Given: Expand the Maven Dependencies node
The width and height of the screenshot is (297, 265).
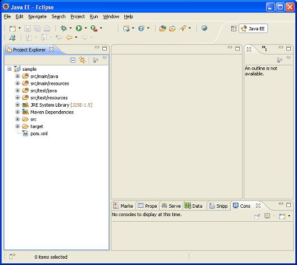Looking at the screenshot, I should [x=17, y=112].
